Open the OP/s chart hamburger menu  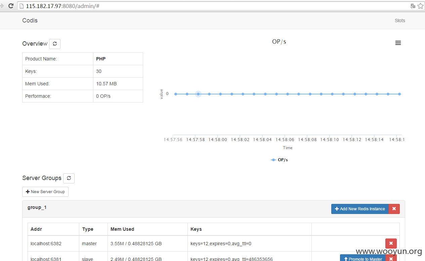pos(398,43)
